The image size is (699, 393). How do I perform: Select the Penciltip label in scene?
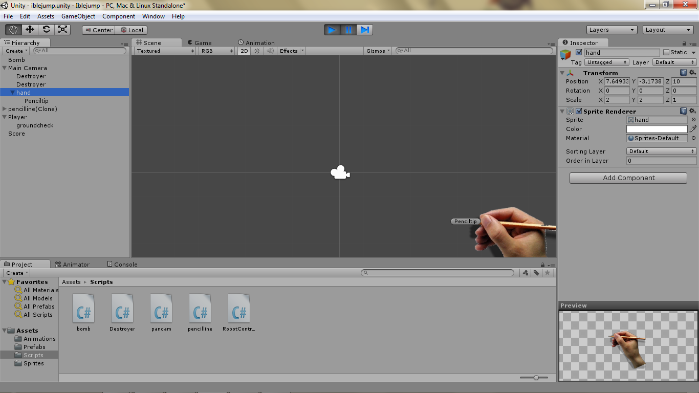click(x=465, y=222)
